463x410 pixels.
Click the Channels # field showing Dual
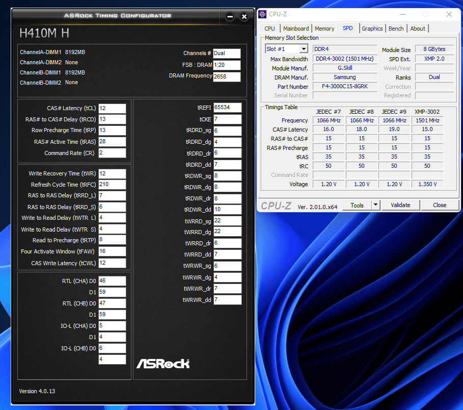[227, 54]
